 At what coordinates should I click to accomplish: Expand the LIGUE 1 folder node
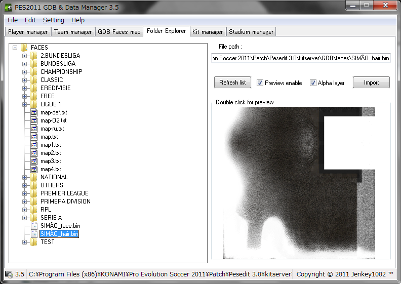tap(24, 104)
